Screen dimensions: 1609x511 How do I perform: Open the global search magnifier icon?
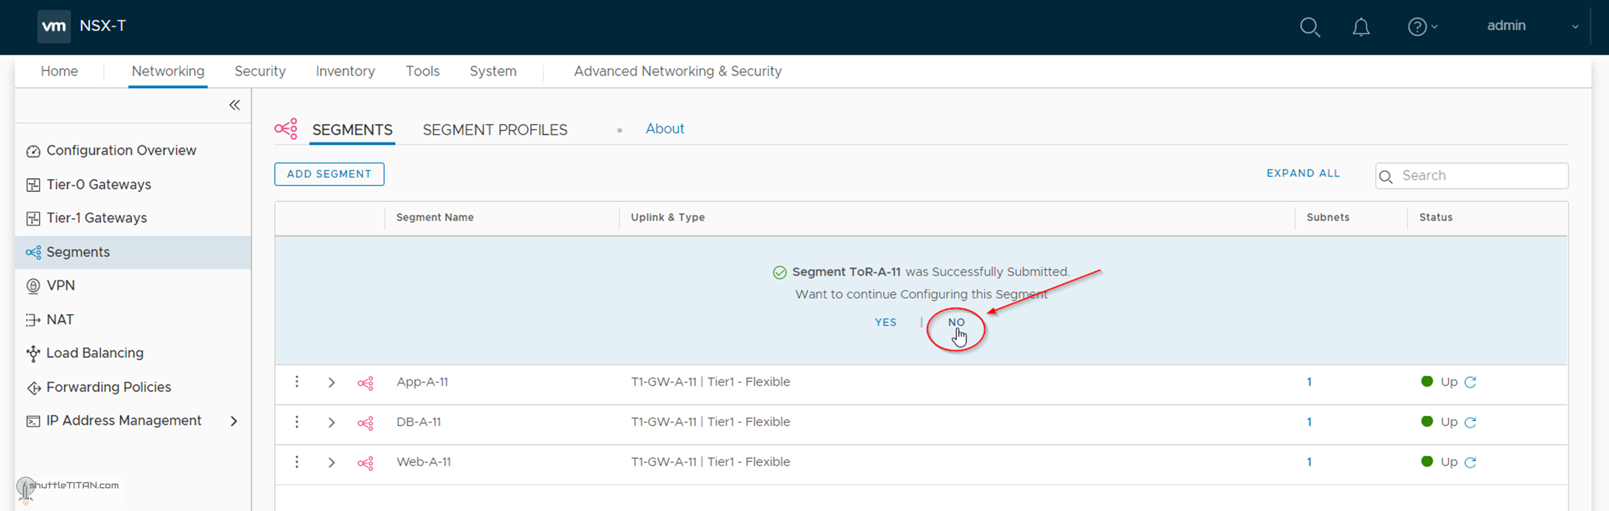pos(1309,27)
